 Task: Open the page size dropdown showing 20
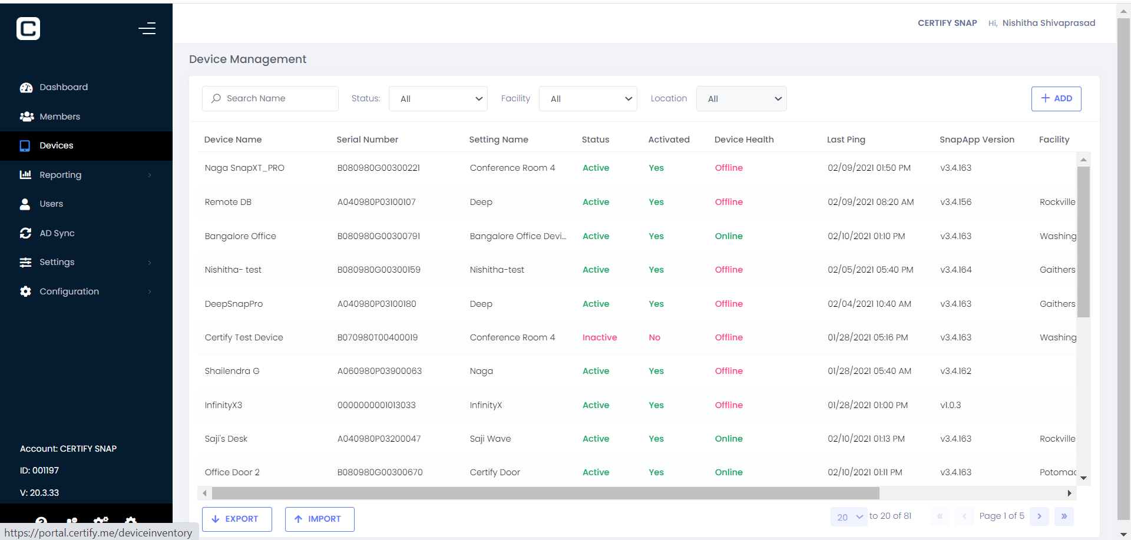pos(849,517)
